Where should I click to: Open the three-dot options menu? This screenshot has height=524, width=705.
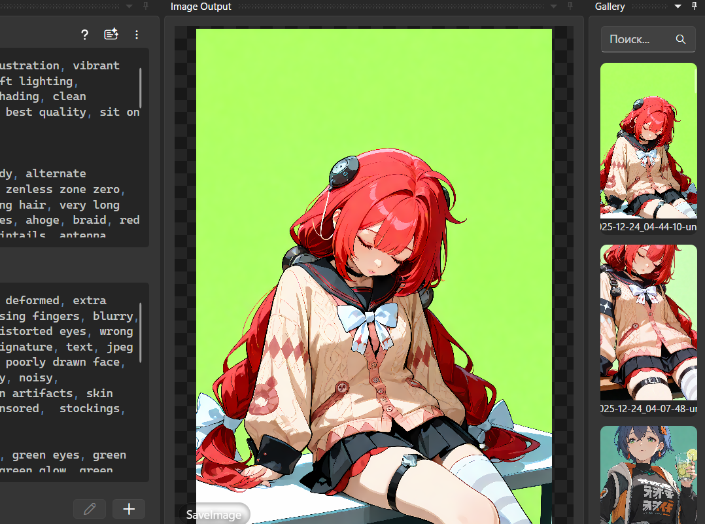click(137, 35)
